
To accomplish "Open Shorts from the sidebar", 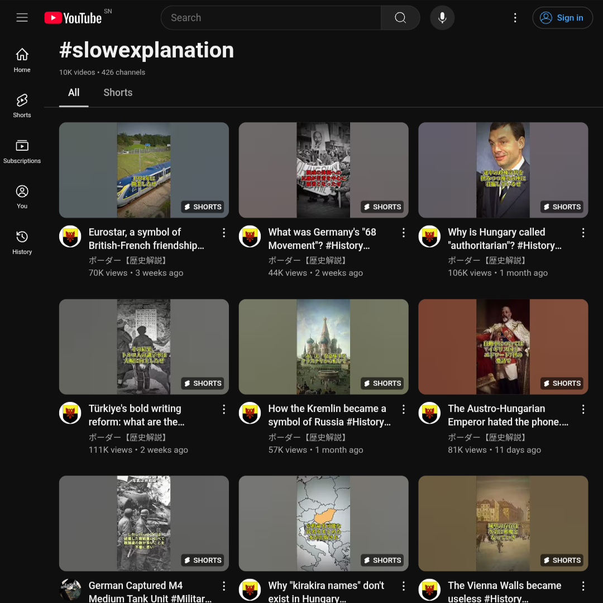I will point(22,106).
